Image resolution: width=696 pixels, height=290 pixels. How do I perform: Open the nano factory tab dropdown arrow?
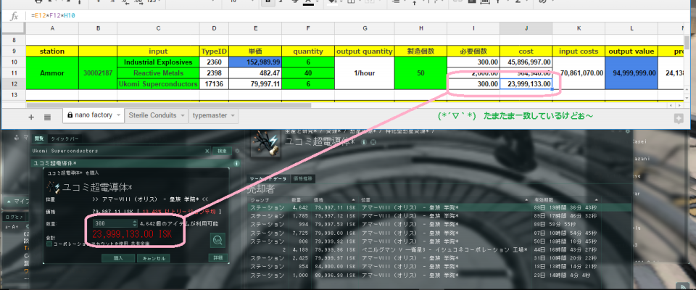(118, 115)
